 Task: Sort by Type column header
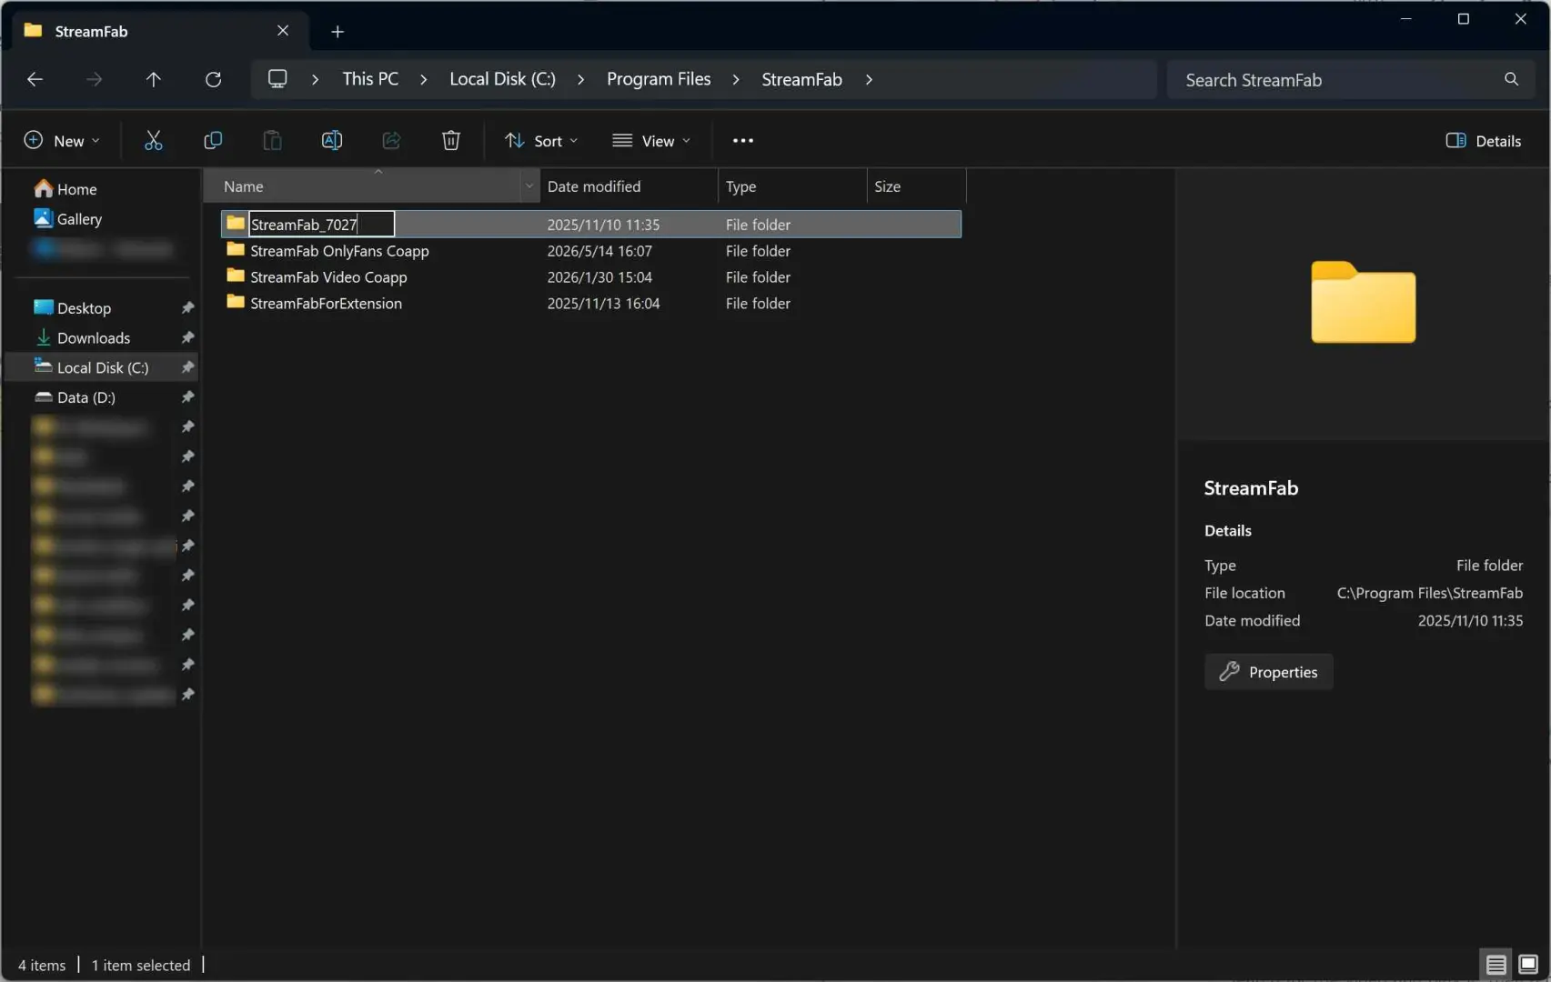click(792, 185)
